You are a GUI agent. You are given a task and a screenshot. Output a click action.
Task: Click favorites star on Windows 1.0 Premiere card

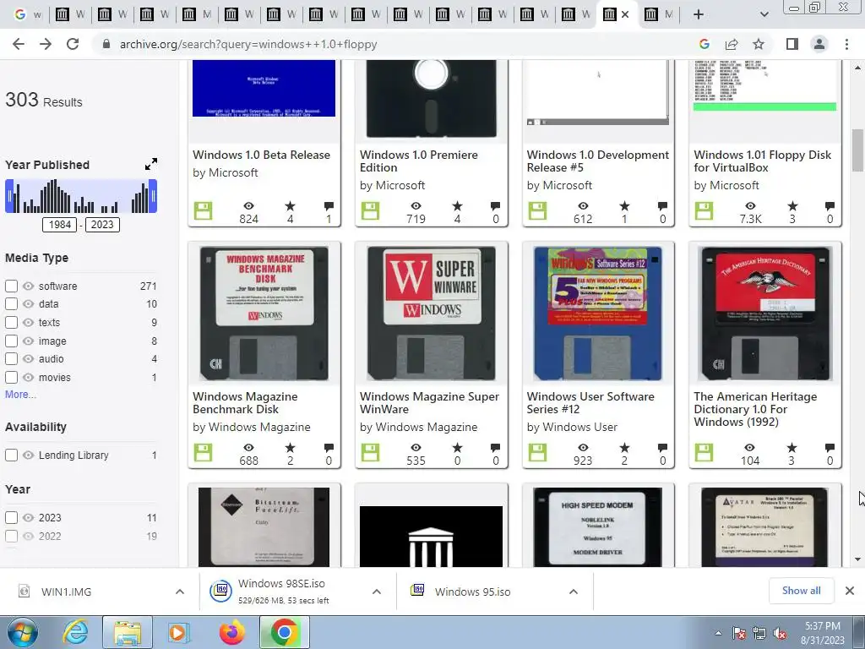pyautogui.click(x=457, y=206)
